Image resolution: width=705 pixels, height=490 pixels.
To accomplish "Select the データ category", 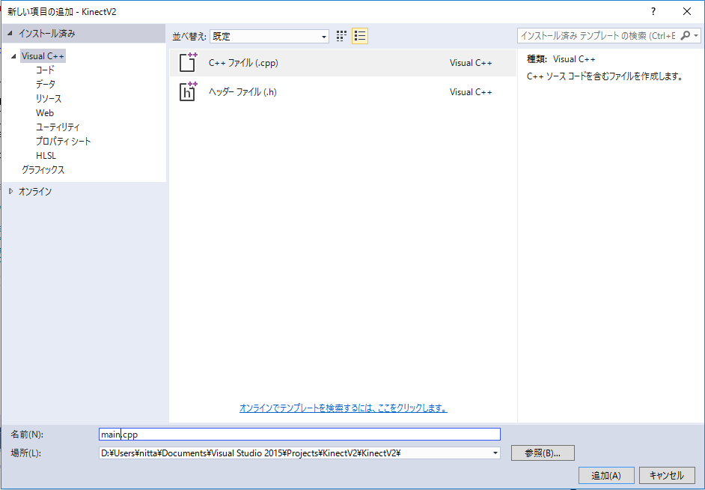I will coord(45,84).
